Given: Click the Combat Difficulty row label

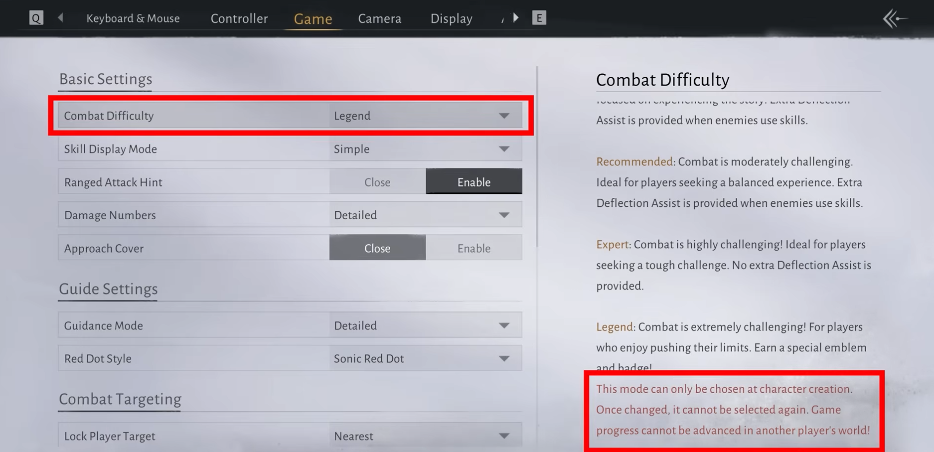Looking at the screenshot, I should click(x=109, y=116).
